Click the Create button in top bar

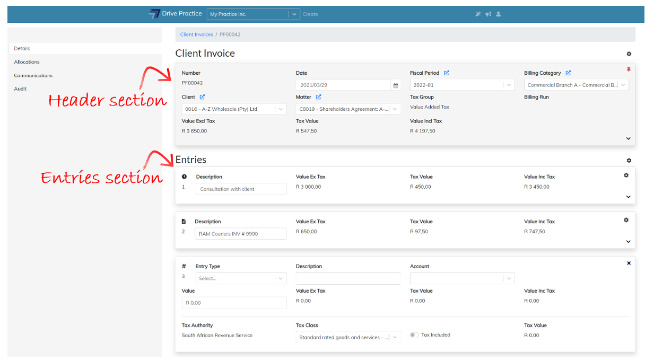[x=310, y=14]
